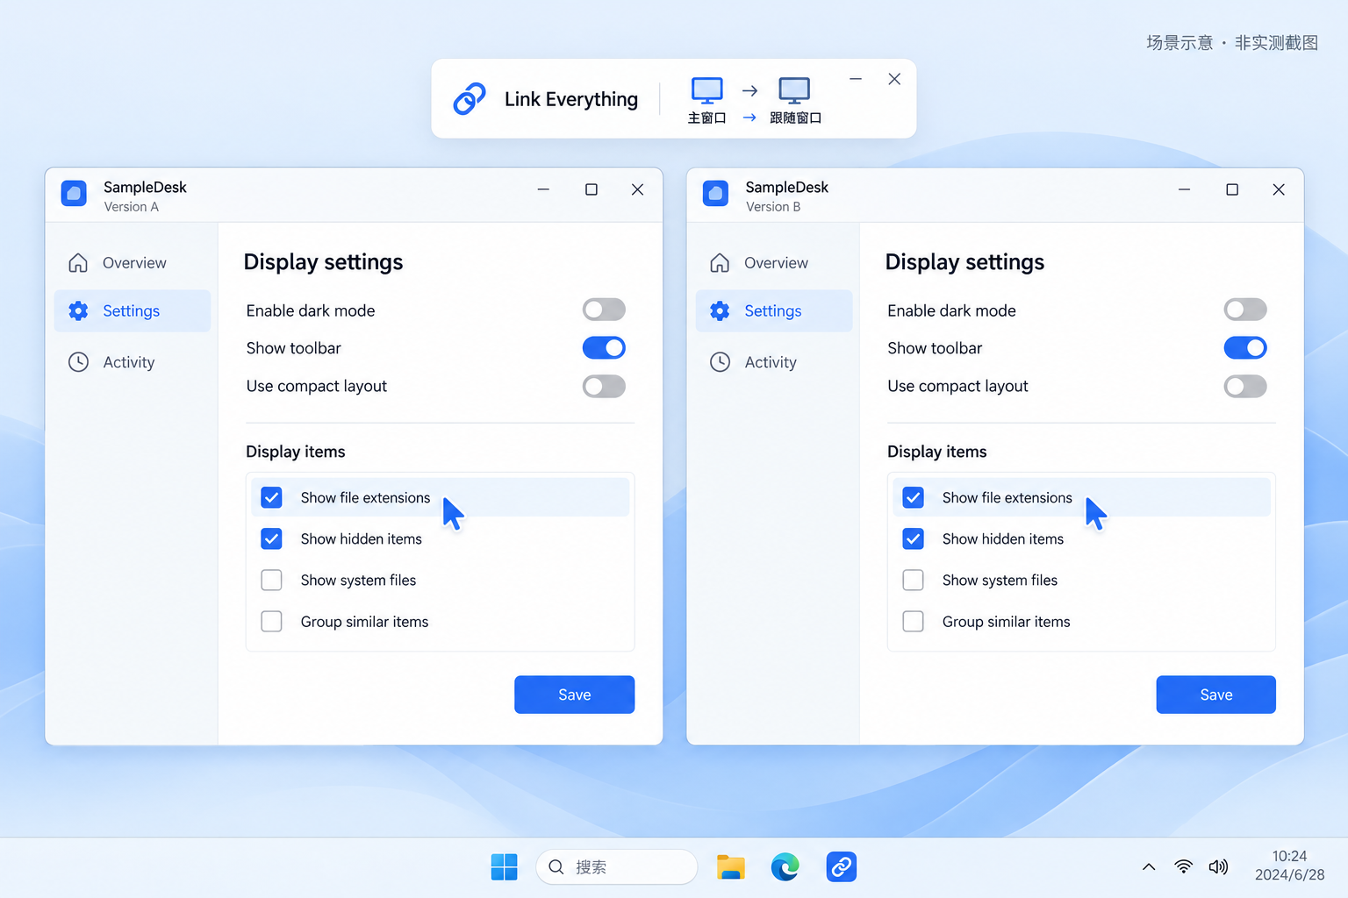1348x898 pixels.
Task: Click the Link Everything chain logo icon
Action: (470, 99)
